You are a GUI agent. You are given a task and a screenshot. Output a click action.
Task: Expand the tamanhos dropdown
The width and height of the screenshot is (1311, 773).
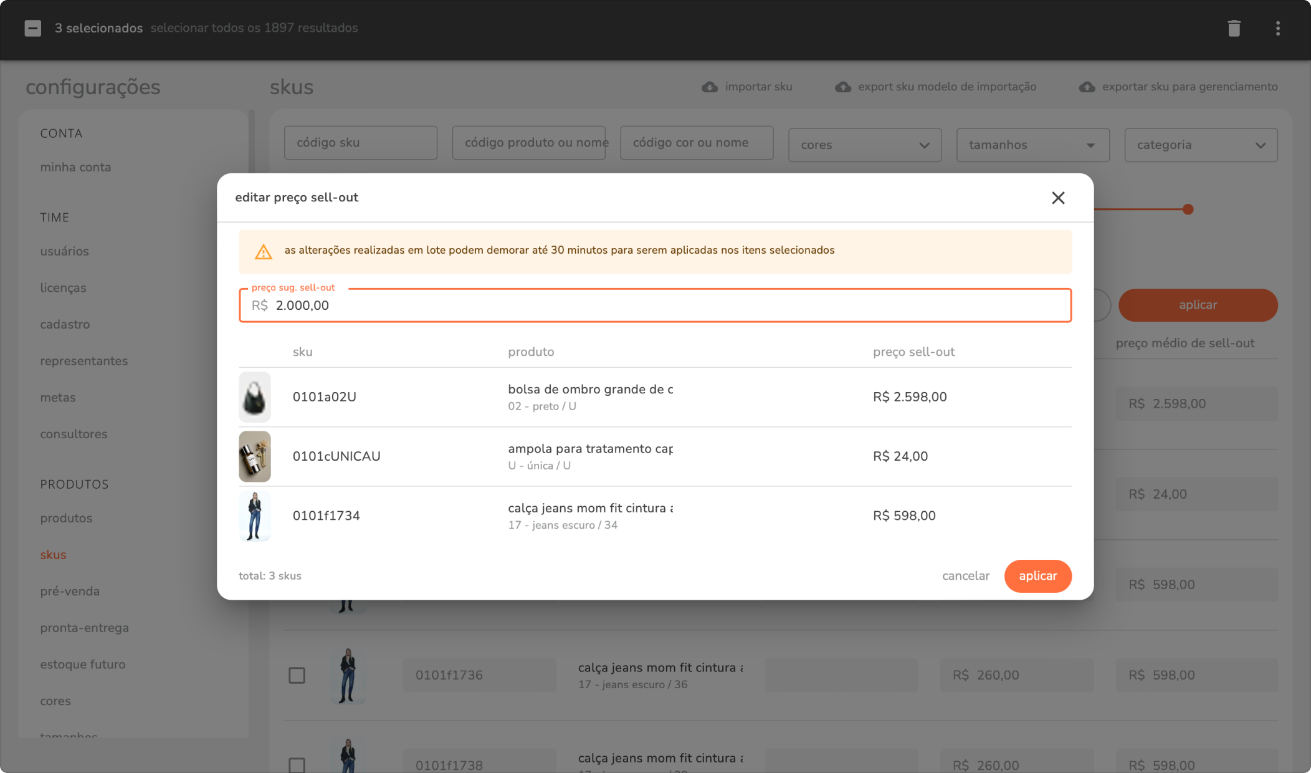tap(1032, 145)
